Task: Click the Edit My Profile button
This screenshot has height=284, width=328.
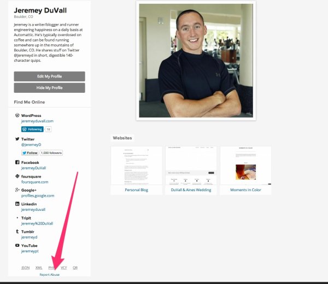Action: point(49,76)
